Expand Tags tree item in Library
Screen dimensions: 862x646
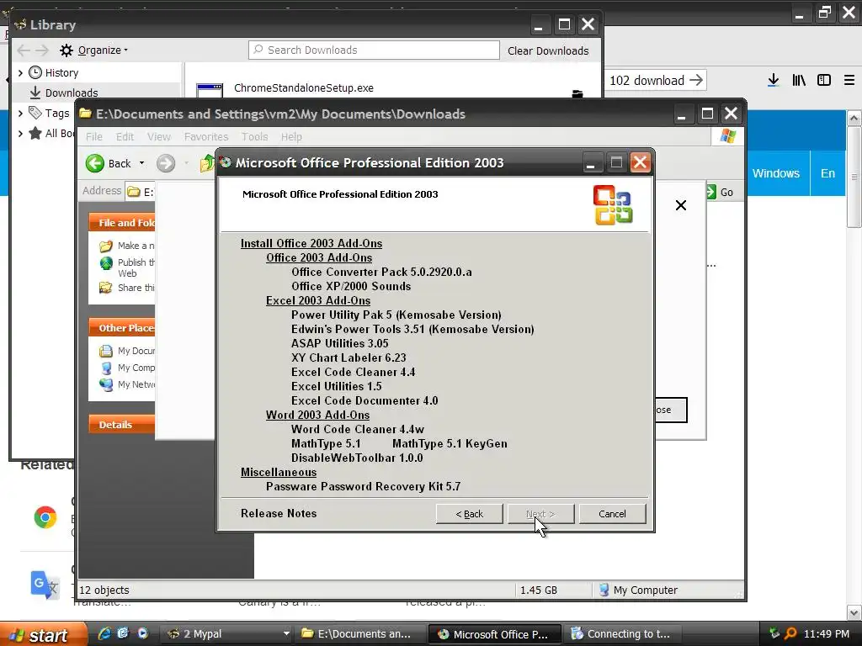pos(20,114)
